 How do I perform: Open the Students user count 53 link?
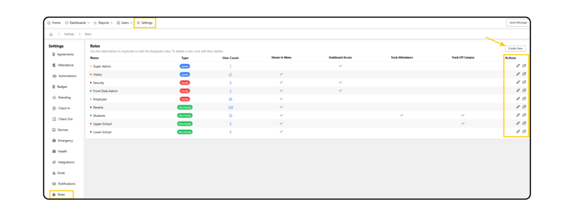tap(230, 115)
